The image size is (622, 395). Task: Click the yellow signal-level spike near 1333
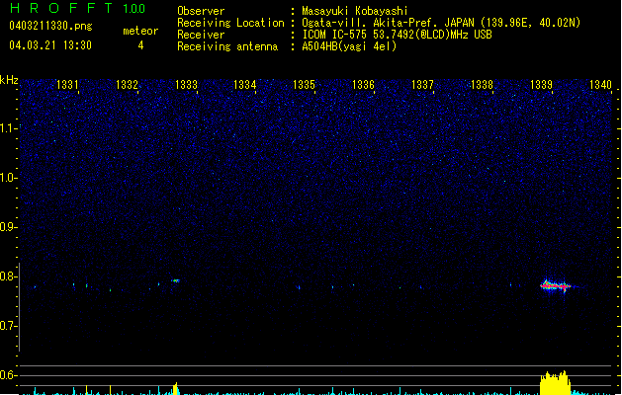tap(175, 389)
